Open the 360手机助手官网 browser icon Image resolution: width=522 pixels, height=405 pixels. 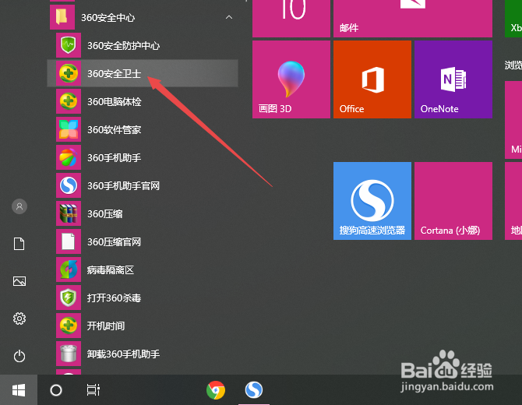coord(69,185)
